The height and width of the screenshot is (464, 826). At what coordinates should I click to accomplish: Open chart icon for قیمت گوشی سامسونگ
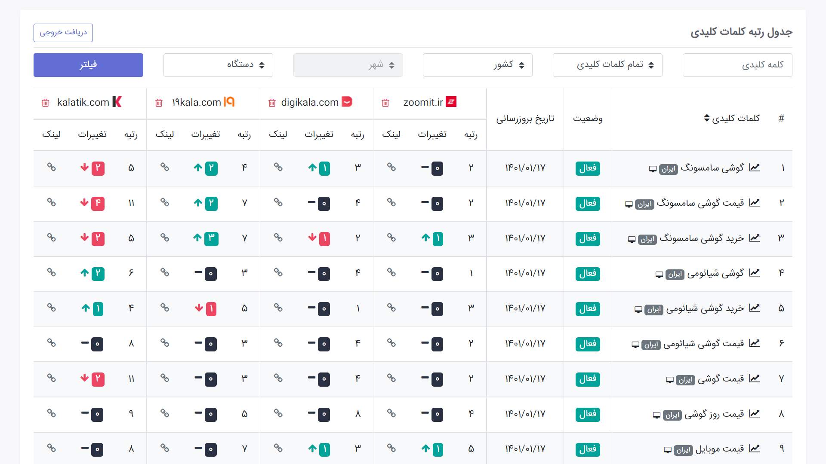click(x=754, y=203)
